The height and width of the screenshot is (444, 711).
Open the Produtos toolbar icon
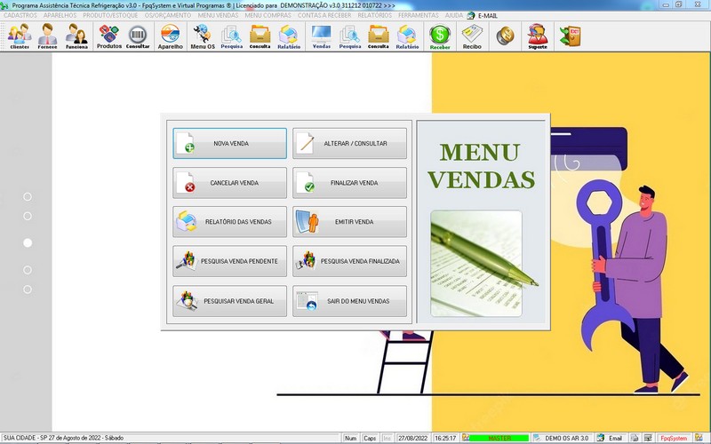coord(109,36)
